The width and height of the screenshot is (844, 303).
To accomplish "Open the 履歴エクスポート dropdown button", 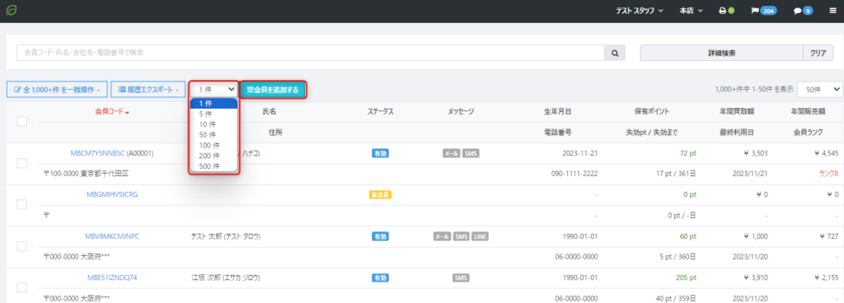I will click(148, 90).
